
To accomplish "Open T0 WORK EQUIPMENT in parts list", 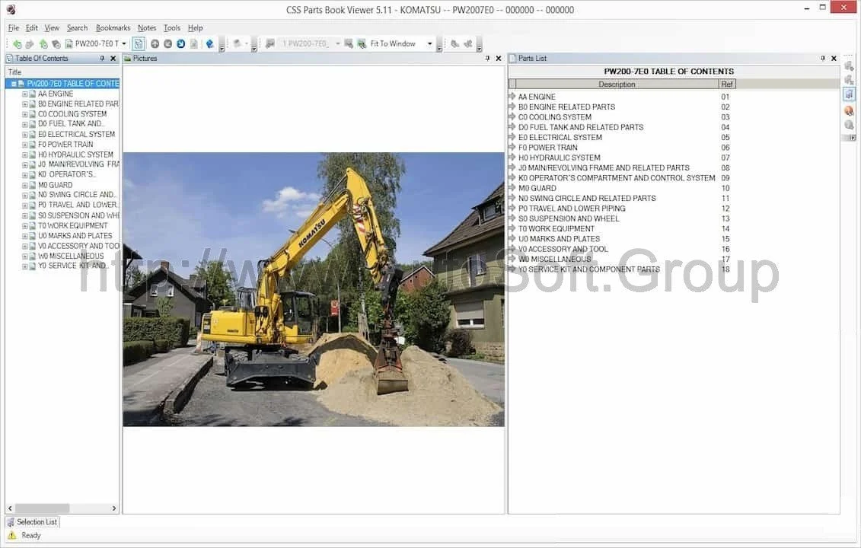I will [556, 228].
